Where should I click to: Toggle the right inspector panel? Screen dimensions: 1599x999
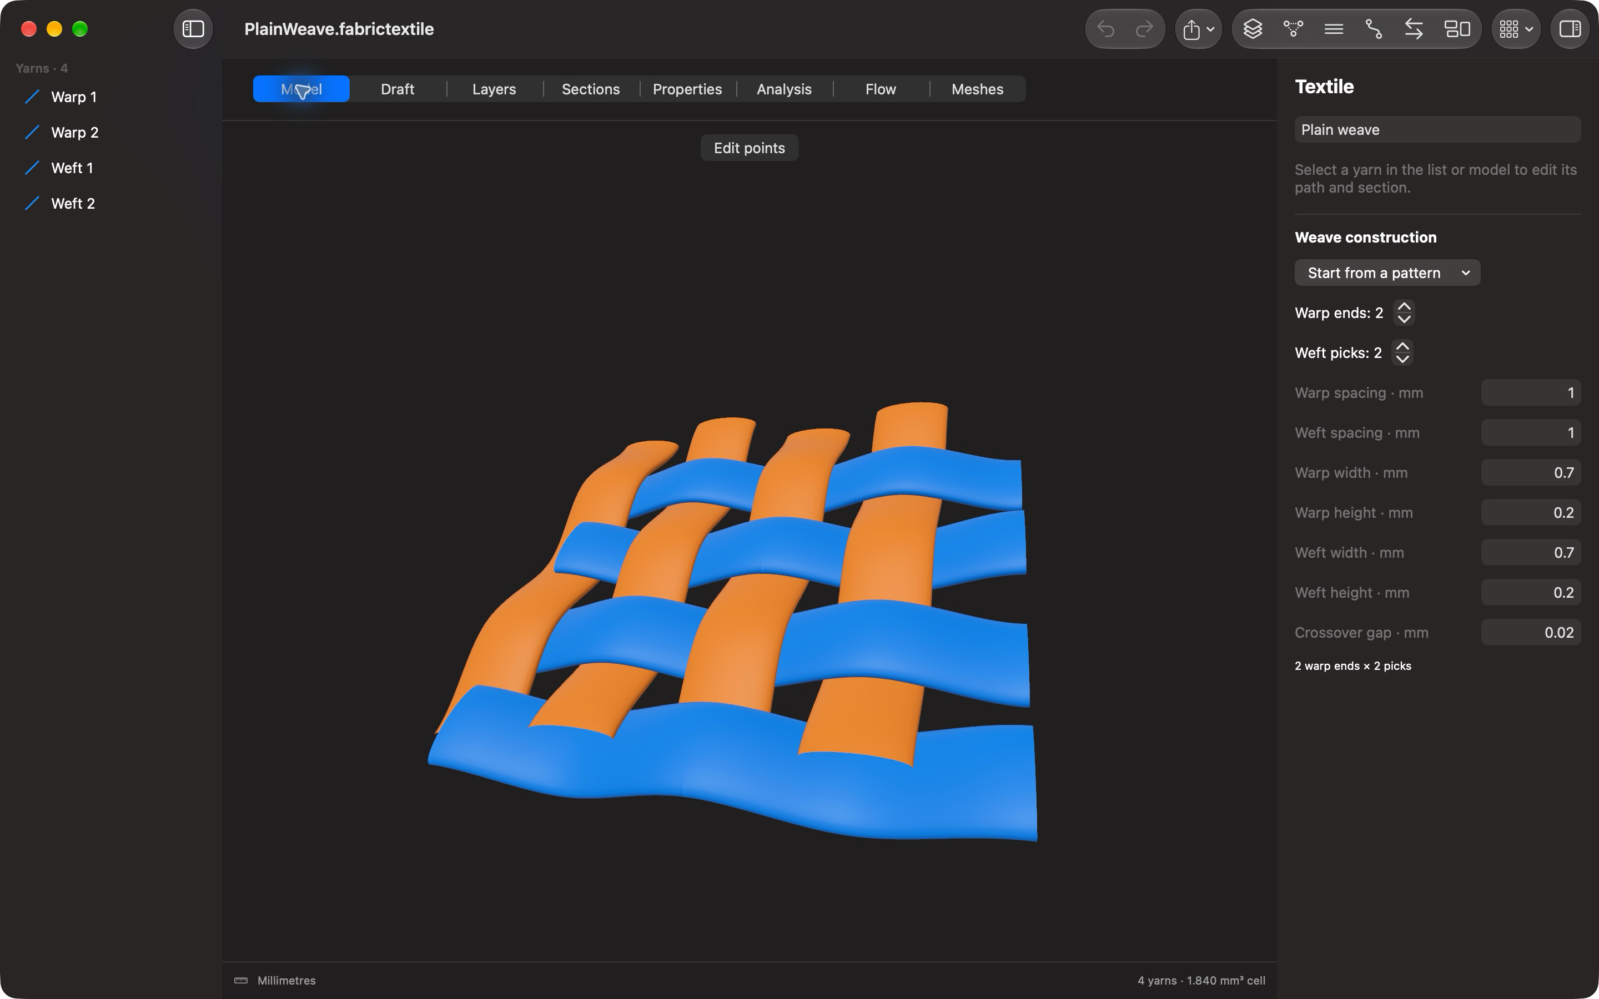pyautogui.click(x=1570, y=29)
